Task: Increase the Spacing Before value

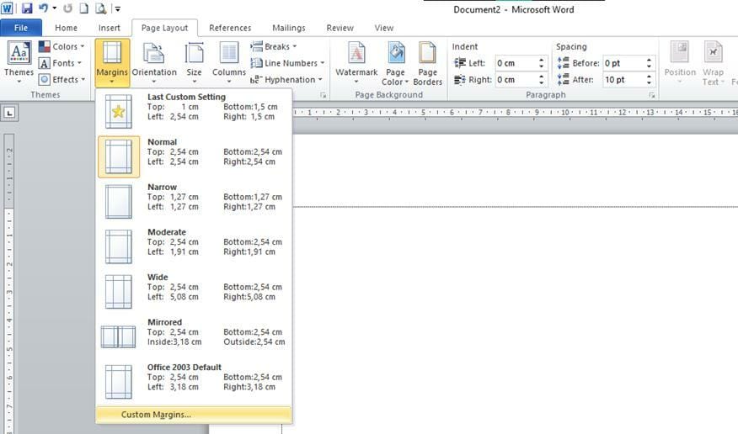Action: 649,60
